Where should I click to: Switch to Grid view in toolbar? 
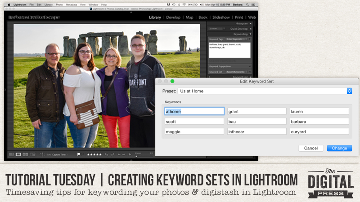[x=11, y=154]
